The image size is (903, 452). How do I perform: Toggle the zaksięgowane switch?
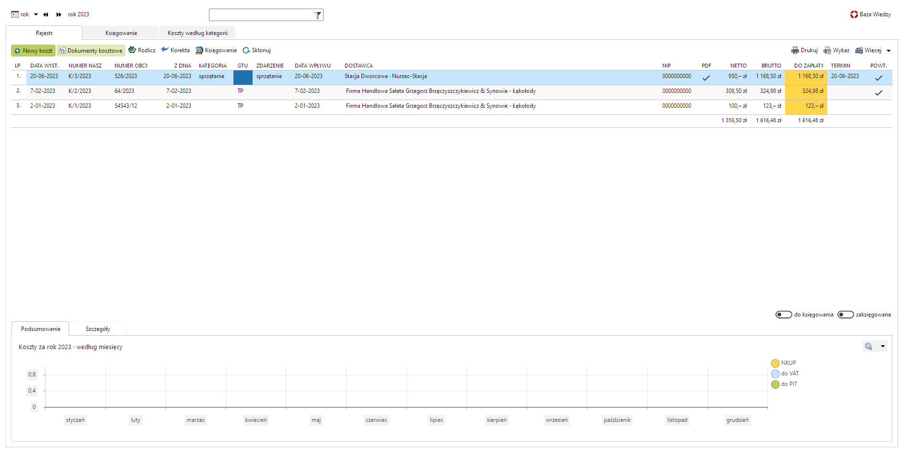(845, 315)
